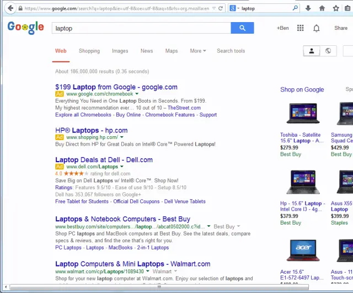The height and width of the screenshot is (293, 353).
Task: Toggle global results globe icon
Action: 328,51
